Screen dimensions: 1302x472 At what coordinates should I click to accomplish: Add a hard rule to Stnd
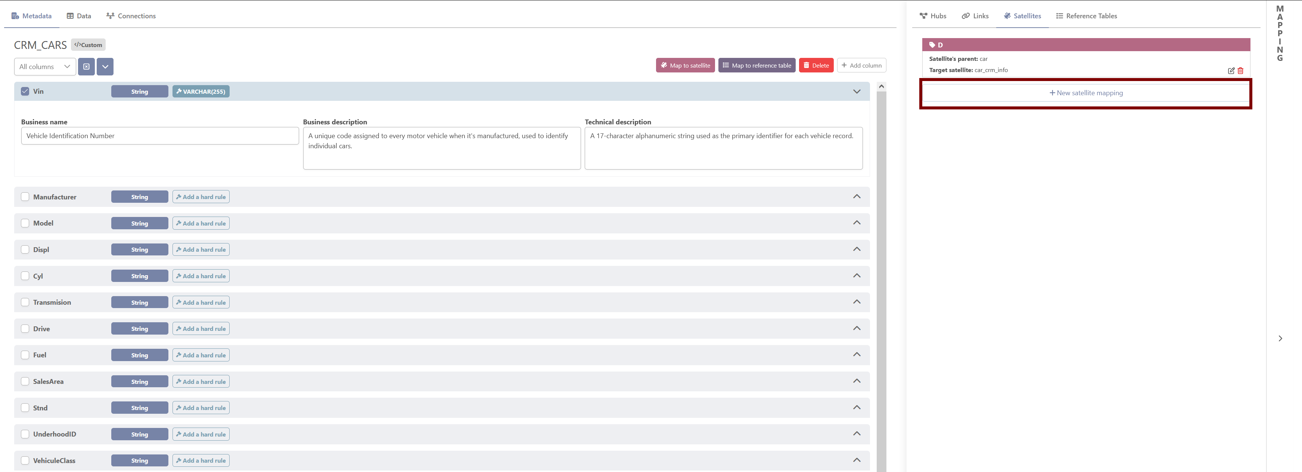tap(201, 408)
